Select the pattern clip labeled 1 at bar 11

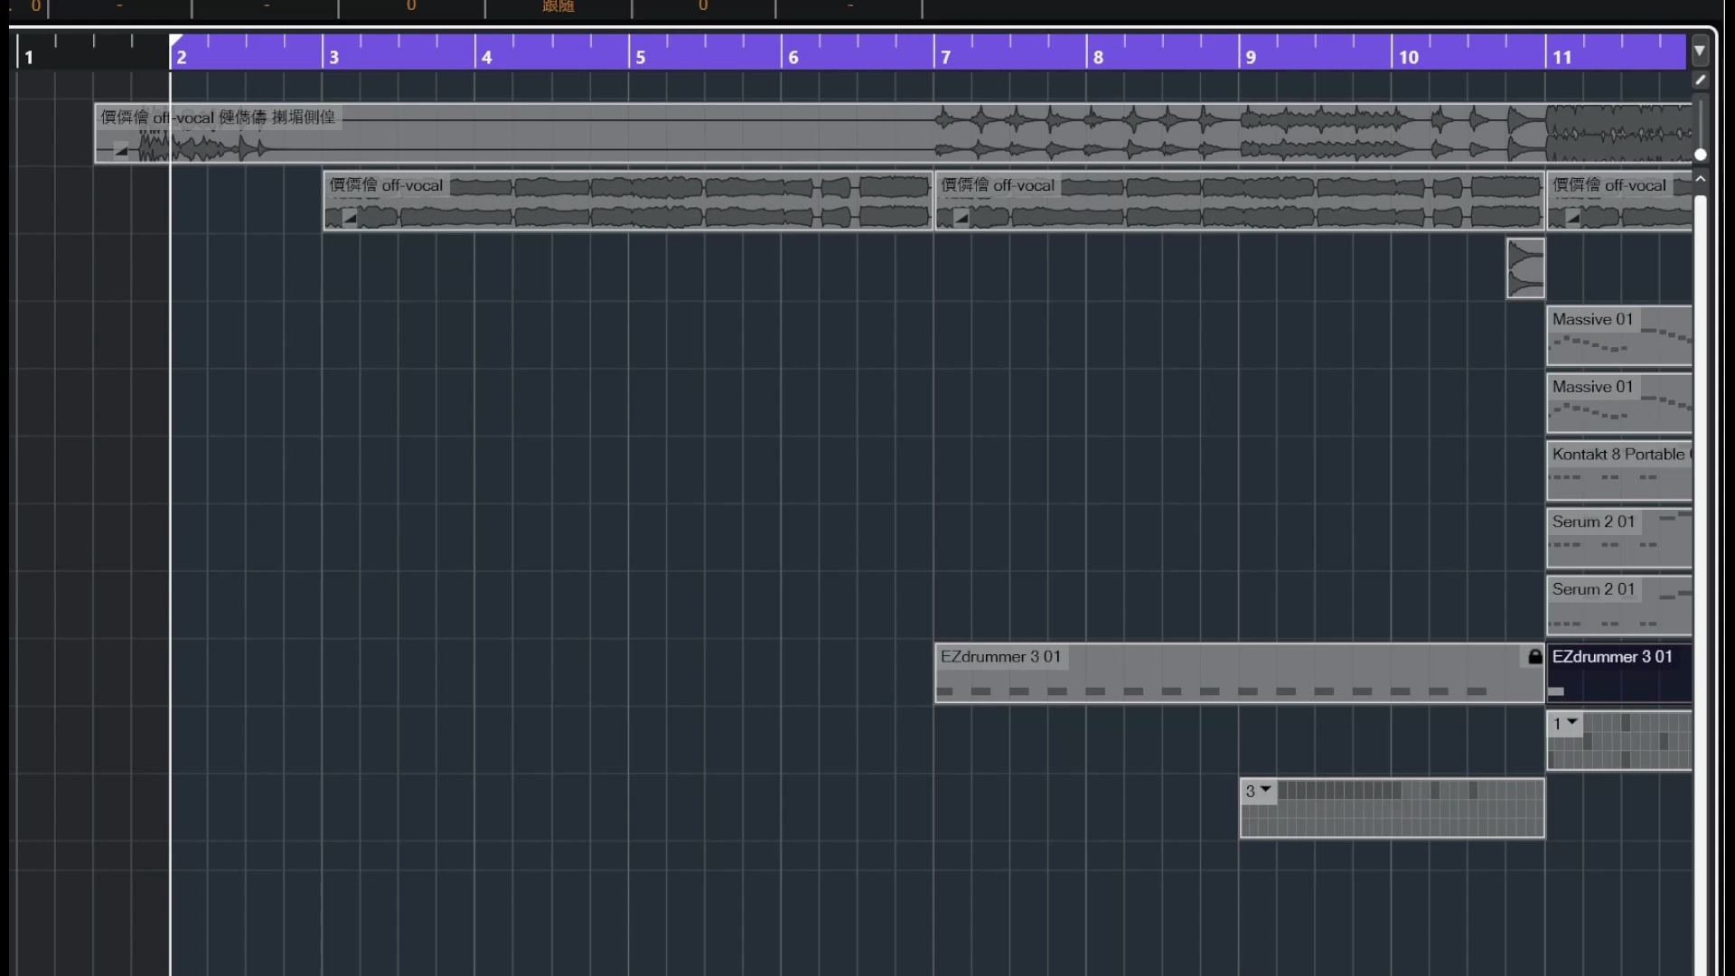(1619, 741)
